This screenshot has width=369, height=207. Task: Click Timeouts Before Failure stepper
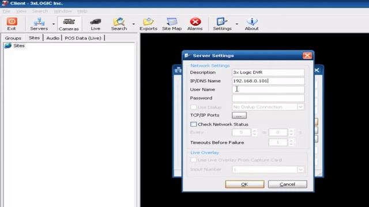[291, 143]
